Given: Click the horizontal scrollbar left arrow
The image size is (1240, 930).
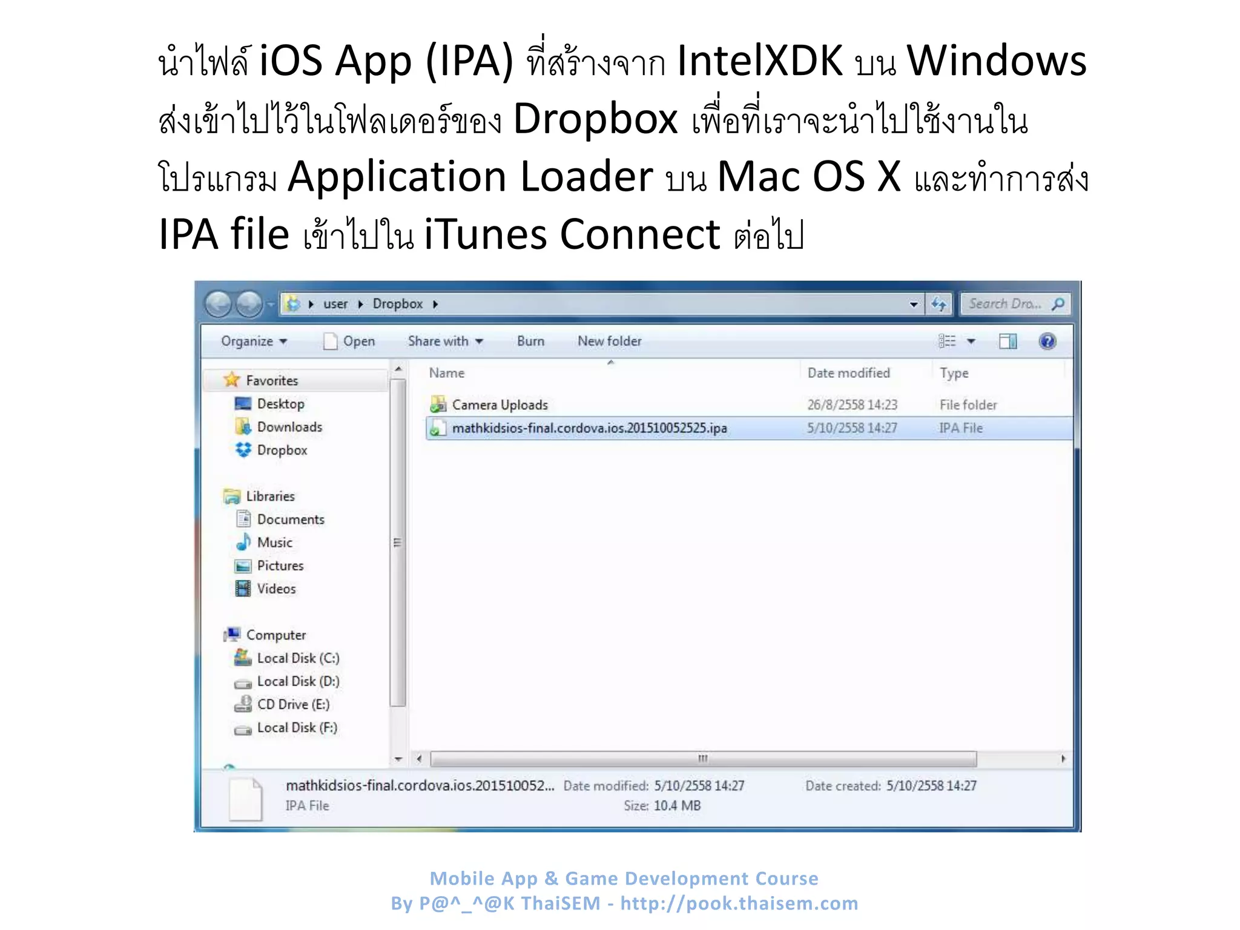Looking at the screenshot, I should (418, 759).
